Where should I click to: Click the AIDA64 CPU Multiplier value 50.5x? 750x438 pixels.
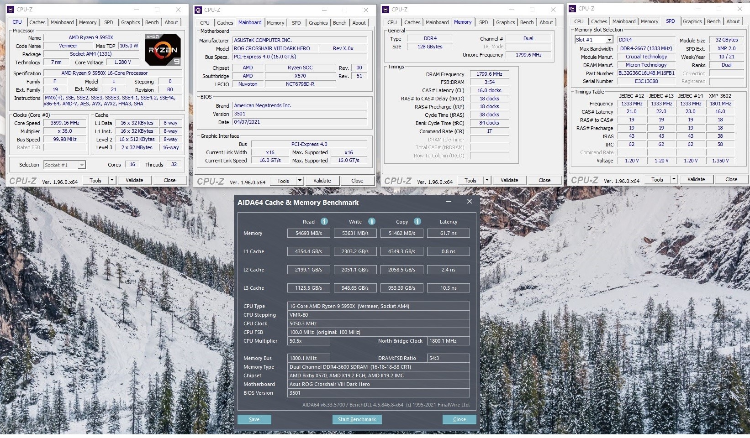click(x=309, y=341)
